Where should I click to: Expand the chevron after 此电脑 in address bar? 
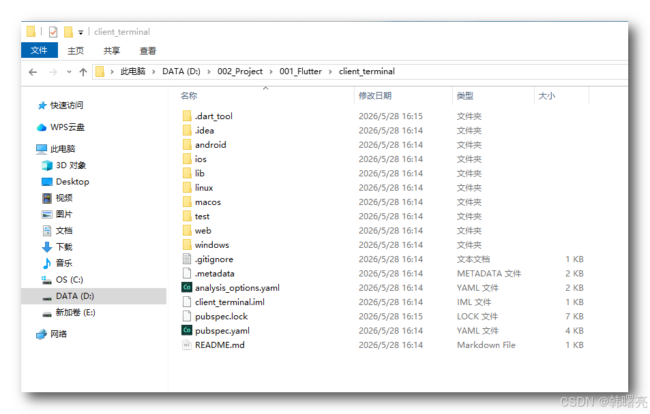pos(153,71)
